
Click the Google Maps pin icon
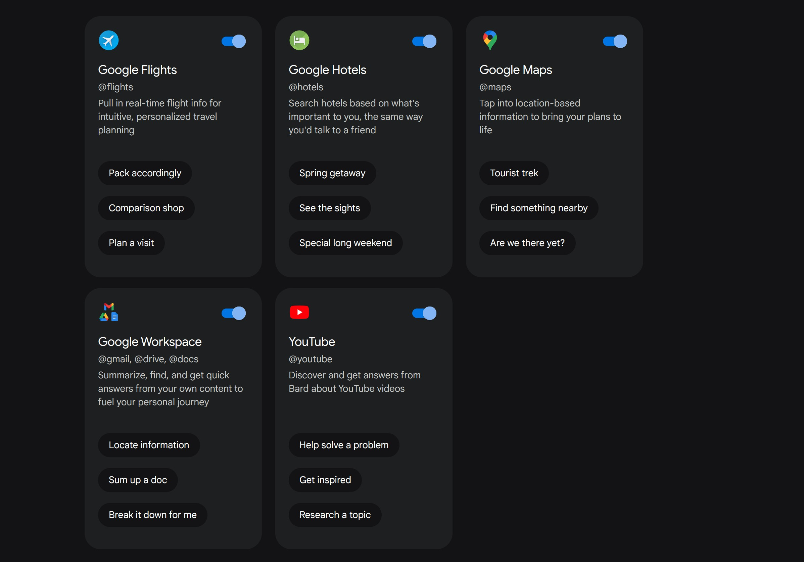click(490, 40)
